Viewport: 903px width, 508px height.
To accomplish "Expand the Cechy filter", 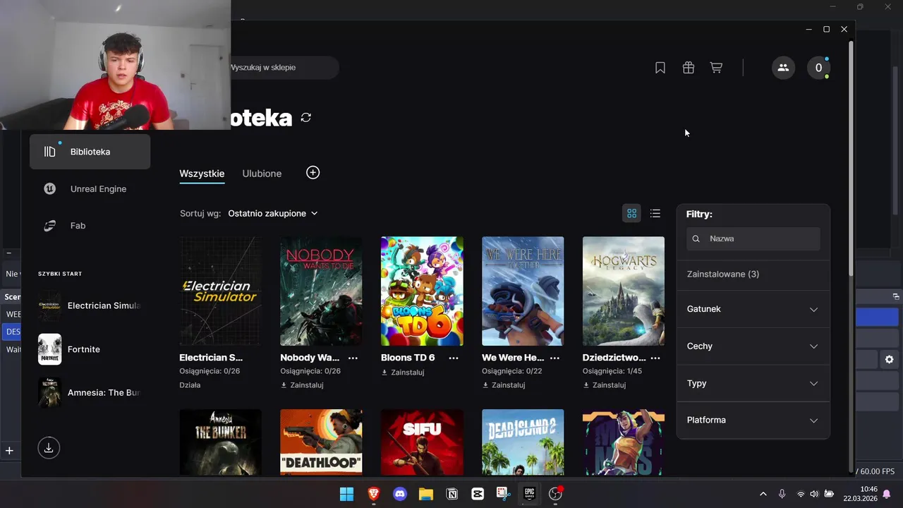I will pos(753,346).
